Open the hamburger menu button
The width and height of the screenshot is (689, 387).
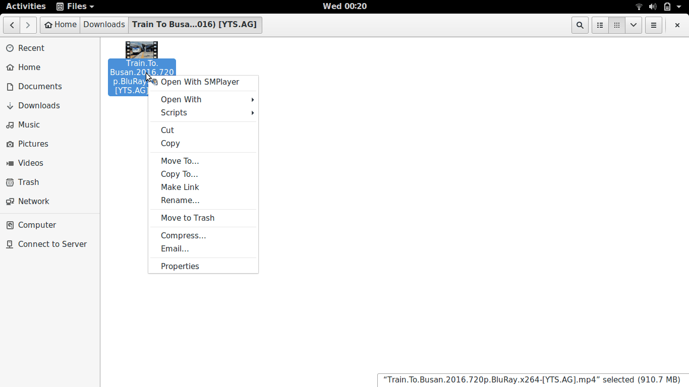point(654,25)
